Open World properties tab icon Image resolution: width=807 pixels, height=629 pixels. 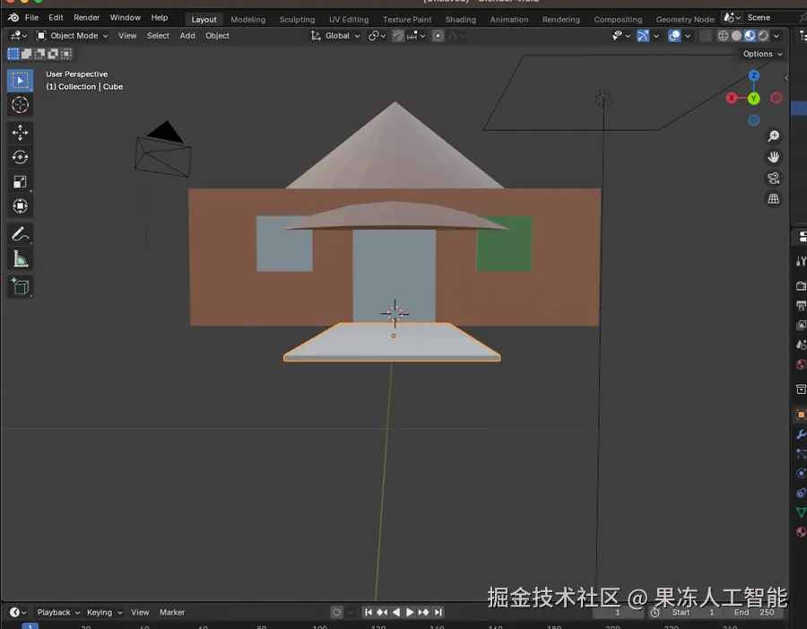801,364
